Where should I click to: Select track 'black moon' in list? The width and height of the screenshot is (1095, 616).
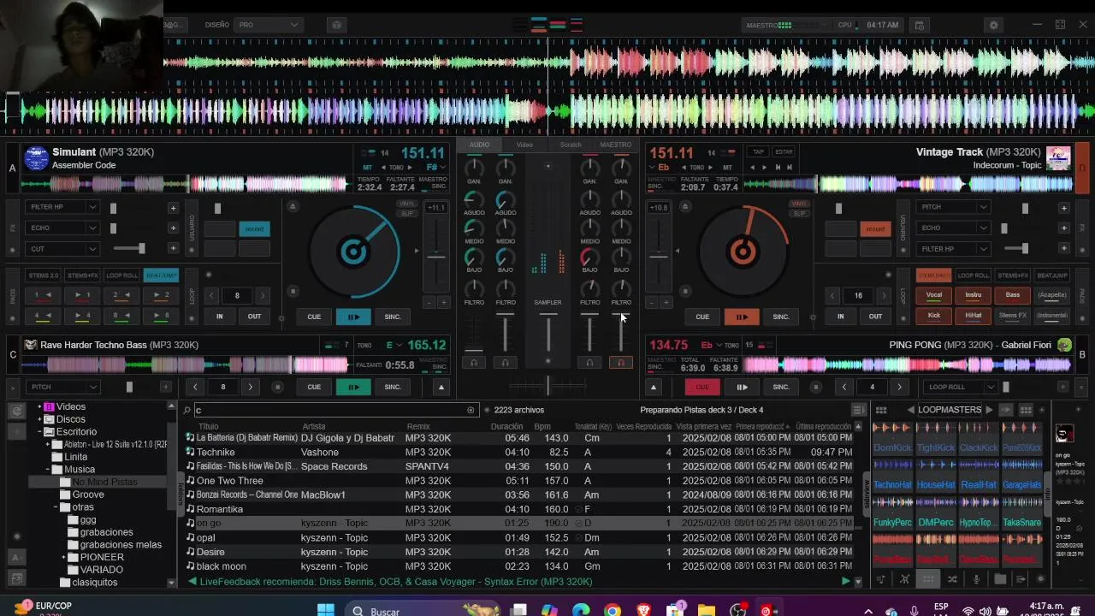tap(221, 566)
